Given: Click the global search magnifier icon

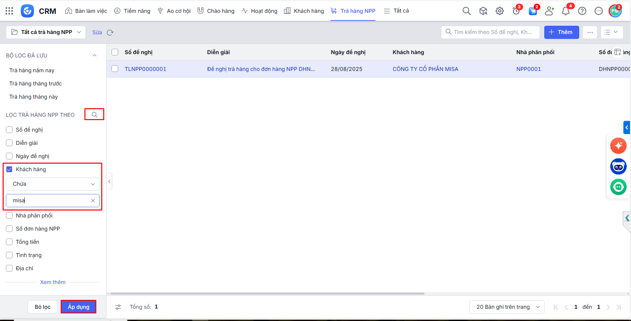Looking at the screenshot, I should click(466, 11).
